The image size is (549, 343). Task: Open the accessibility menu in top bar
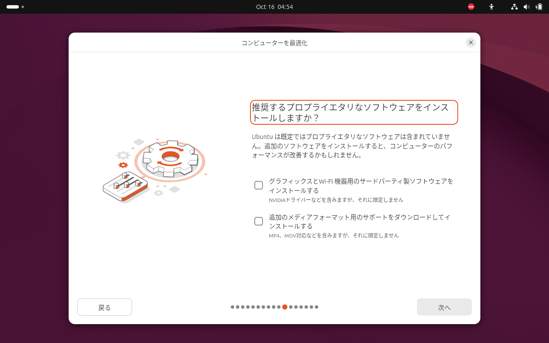coord(492,7)
